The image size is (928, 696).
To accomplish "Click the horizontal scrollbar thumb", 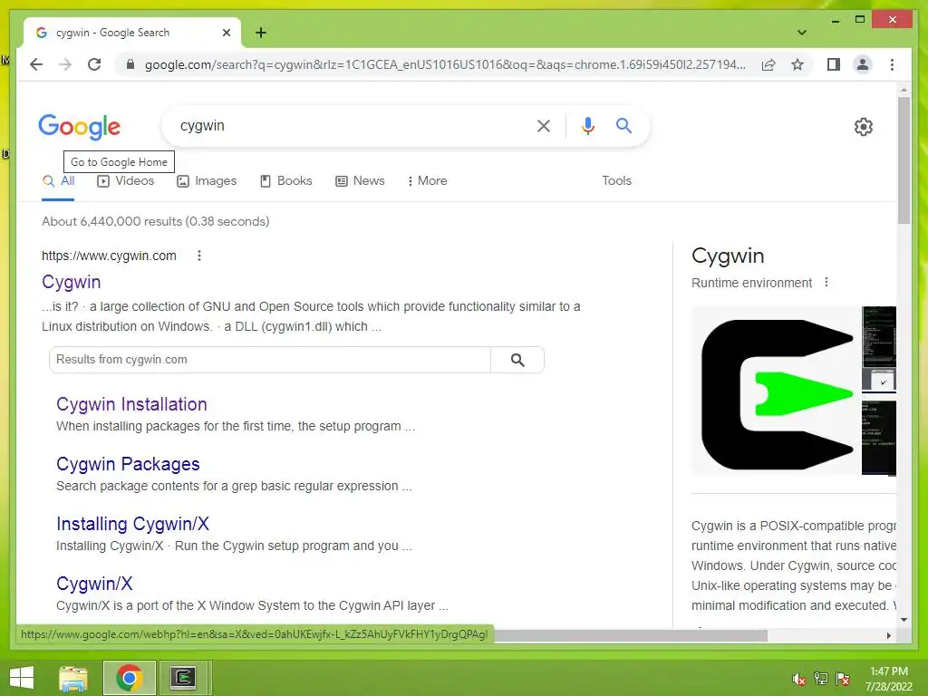I will coord(631,635).
